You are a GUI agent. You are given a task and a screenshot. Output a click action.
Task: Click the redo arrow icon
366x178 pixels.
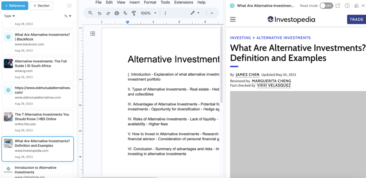[x=108, y=13]
